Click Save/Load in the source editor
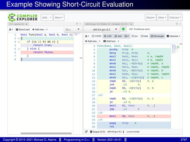 click(23, 29)
